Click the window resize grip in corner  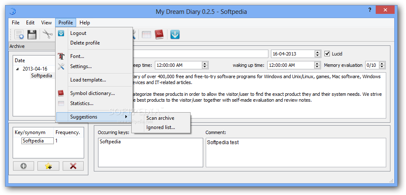392,181
